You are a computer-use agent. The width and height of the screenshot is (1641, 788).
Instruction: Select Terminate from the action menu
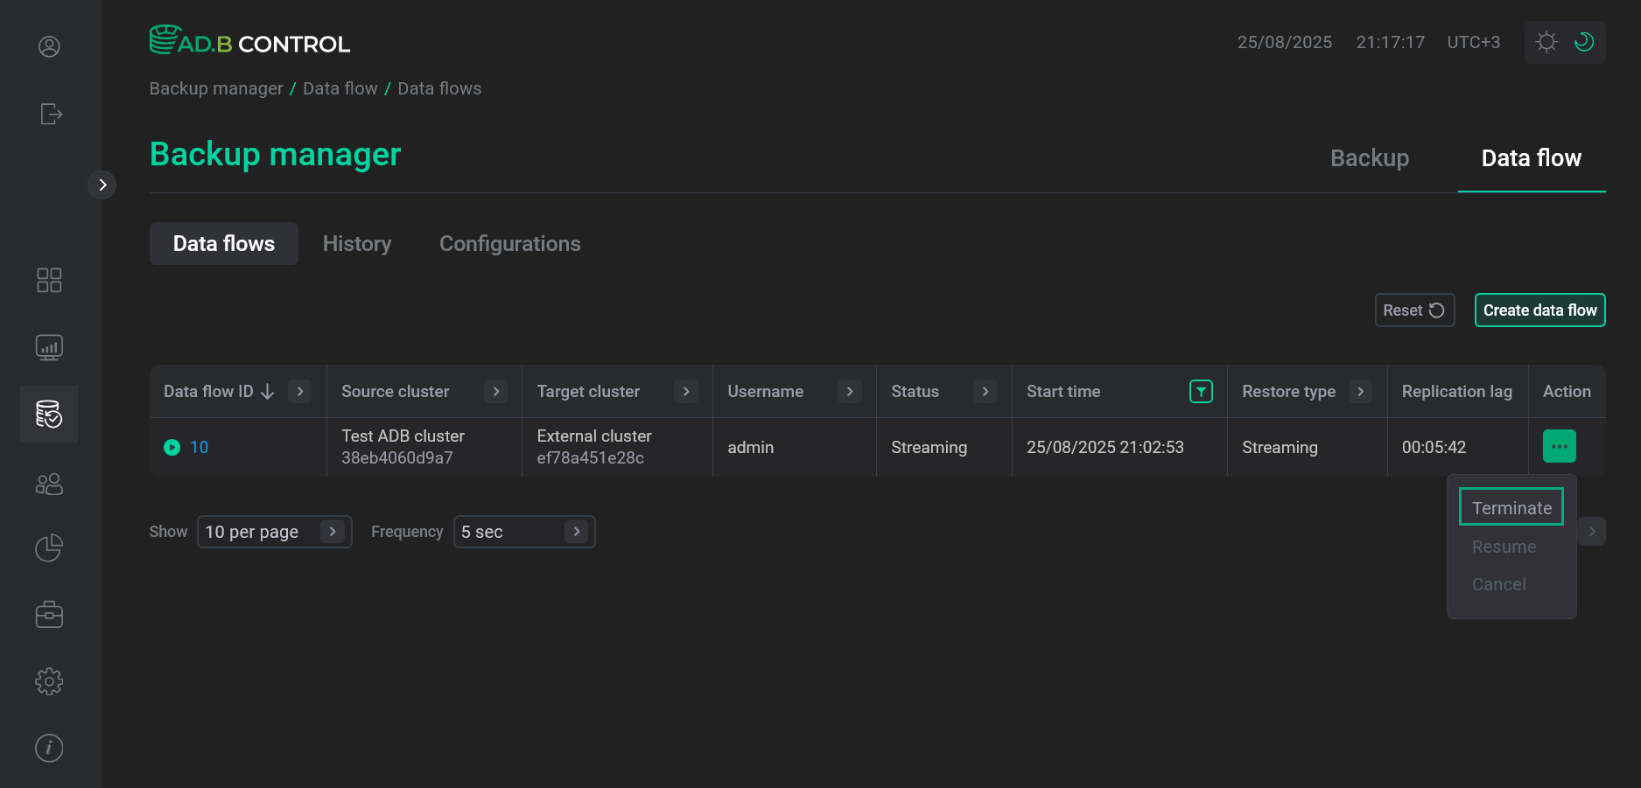click(1511, 507)
